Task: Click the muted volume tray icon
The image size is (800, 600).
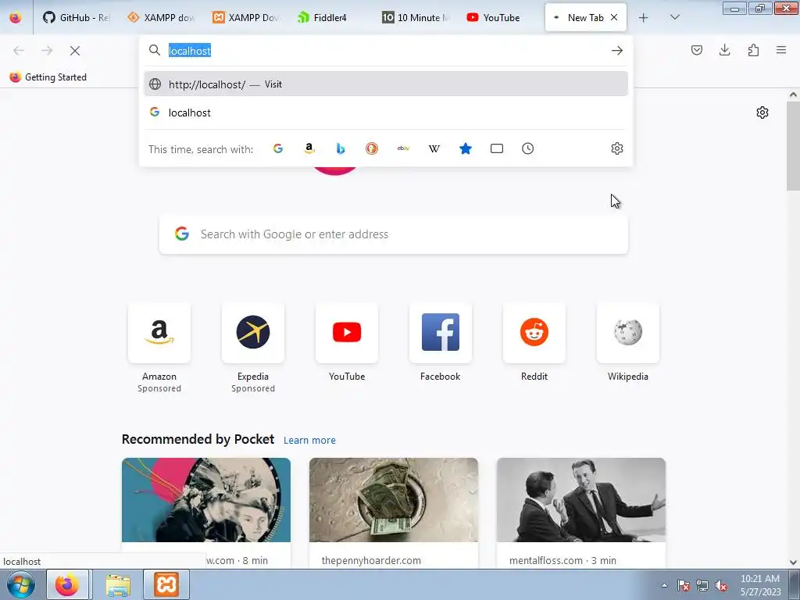Action: point(721,585)
